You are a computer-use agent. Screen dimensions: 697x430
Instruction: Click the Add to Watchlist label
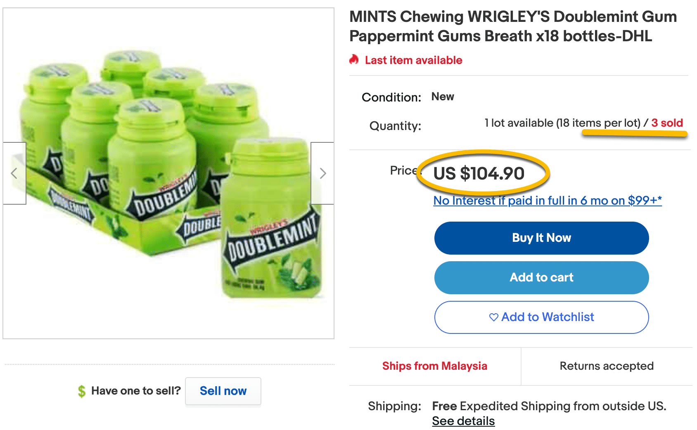click(x=548, y=317)
